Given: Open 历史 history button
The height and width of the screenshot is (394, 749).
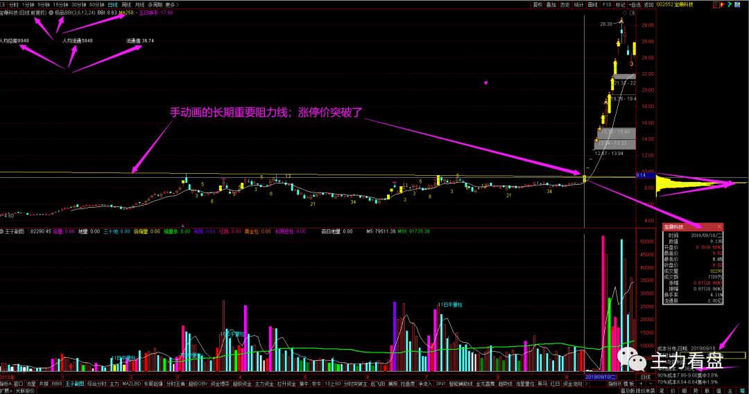Looking at the screenshot, I should (565, 5).
